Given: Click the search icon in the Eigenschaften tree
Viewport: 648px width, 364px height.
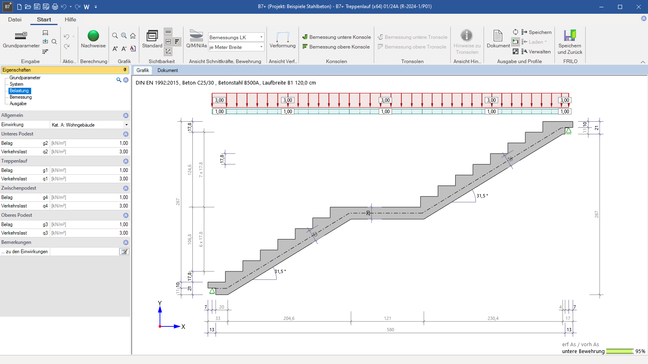Looking at the screenshot, I should (x=119, y=80).
